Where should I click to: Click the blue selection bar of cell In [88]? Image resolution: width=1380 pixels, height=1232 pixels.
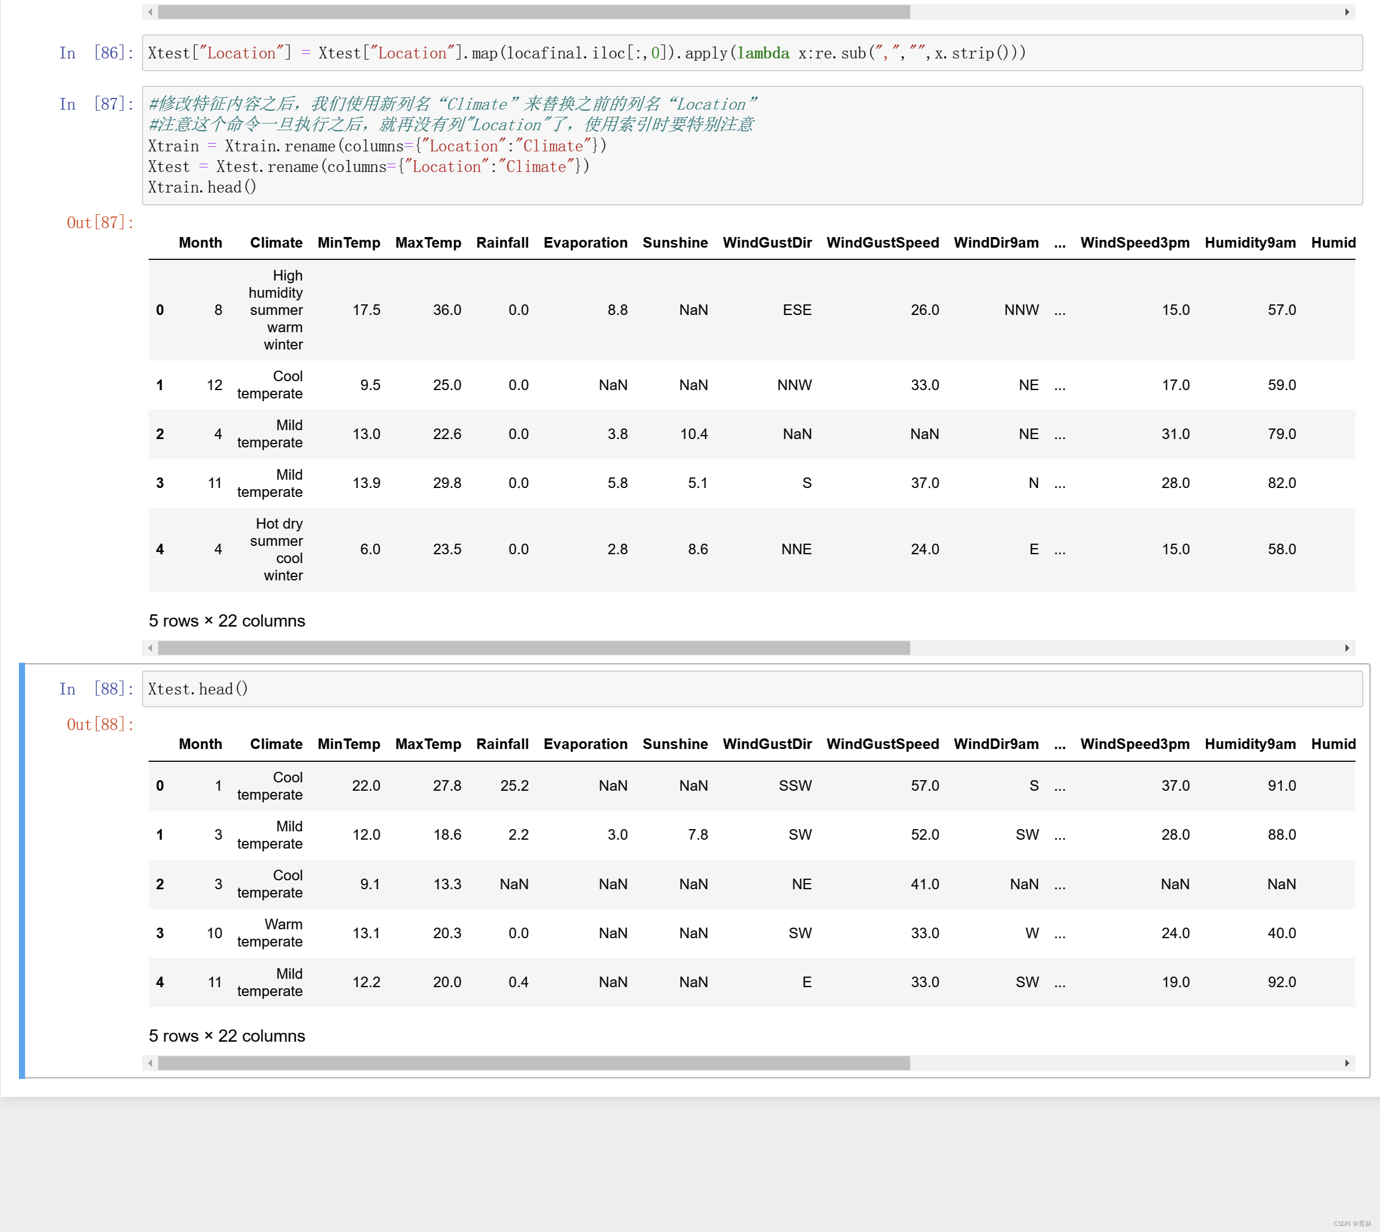(x=22, y=870)
